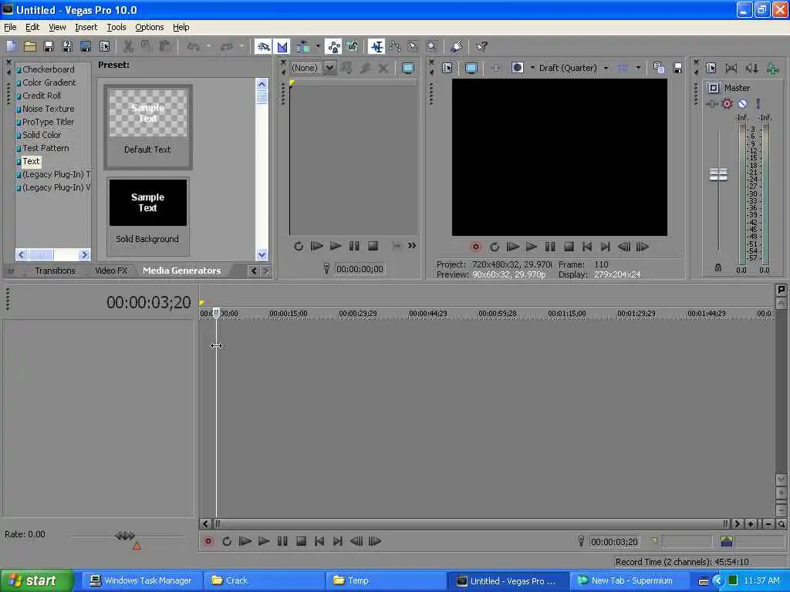This screenshot has height=592, width=790.
Task: Click the Master FX icon
Action: tap(712, 104)
